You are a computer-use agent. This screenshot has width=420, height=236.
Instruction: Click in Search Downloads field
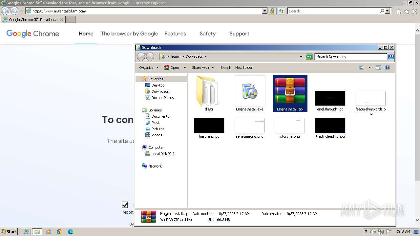point(350,57)
